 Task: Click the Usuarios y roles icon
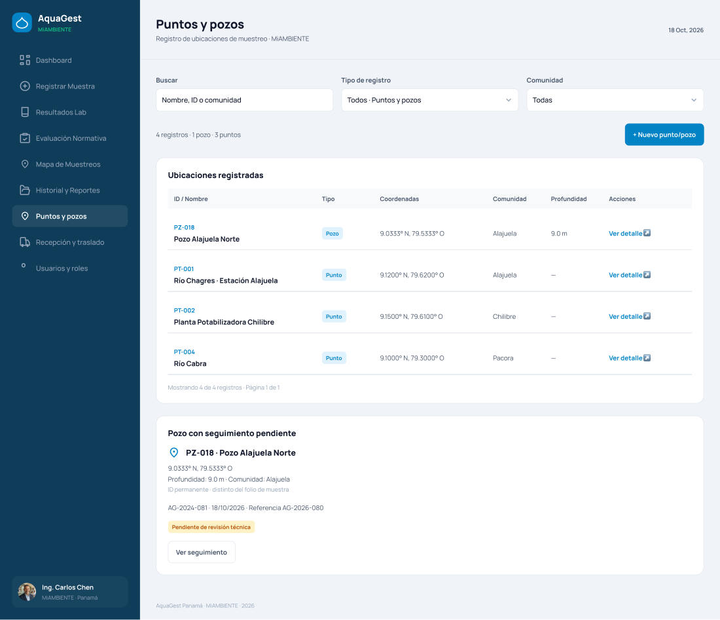[24, 266]
